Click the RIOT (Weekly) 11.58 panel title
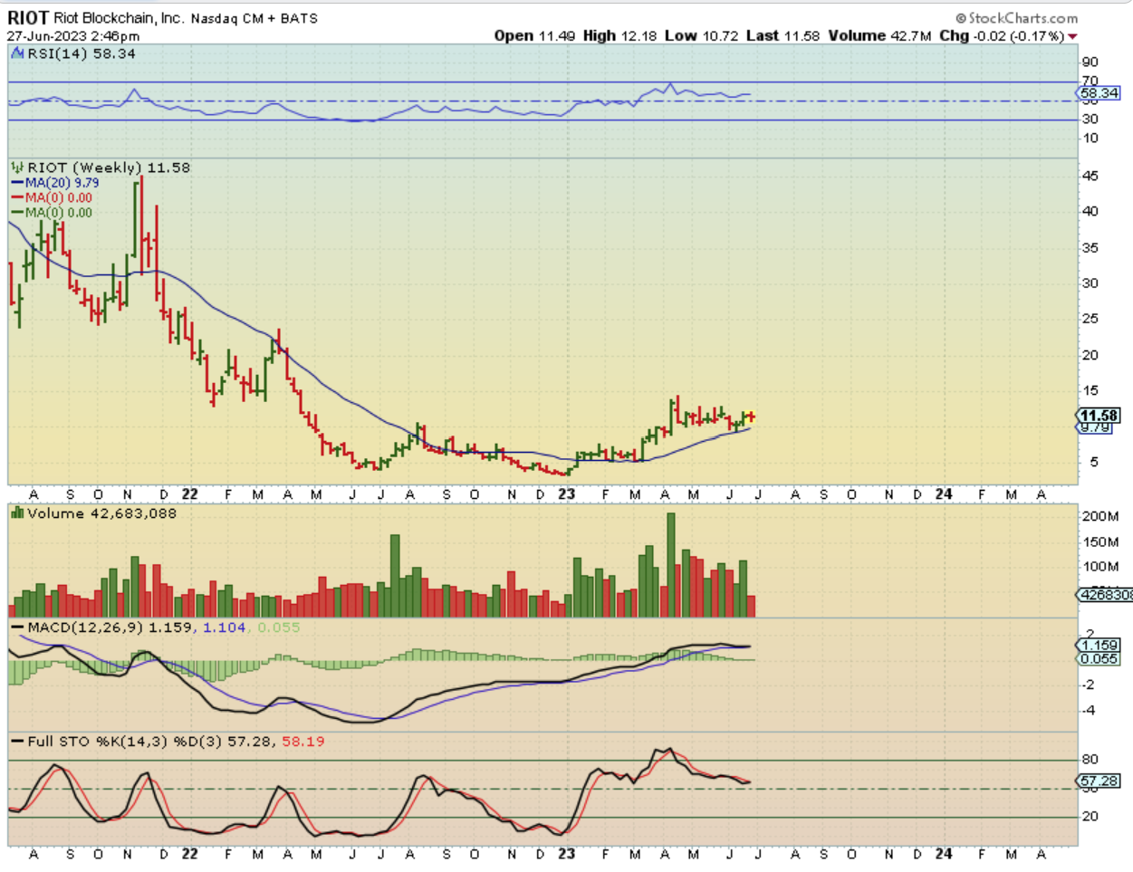The image size is (1133, 872). point(109,168)
